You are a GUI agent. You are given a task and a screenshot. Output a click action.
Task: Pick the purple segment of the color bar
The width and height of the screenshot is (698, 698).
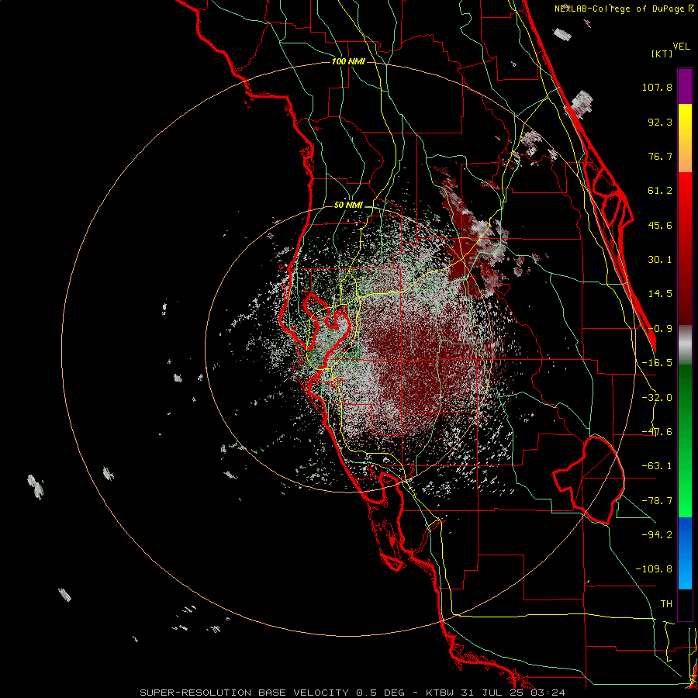pyautogui.click(x=685, y=86)
